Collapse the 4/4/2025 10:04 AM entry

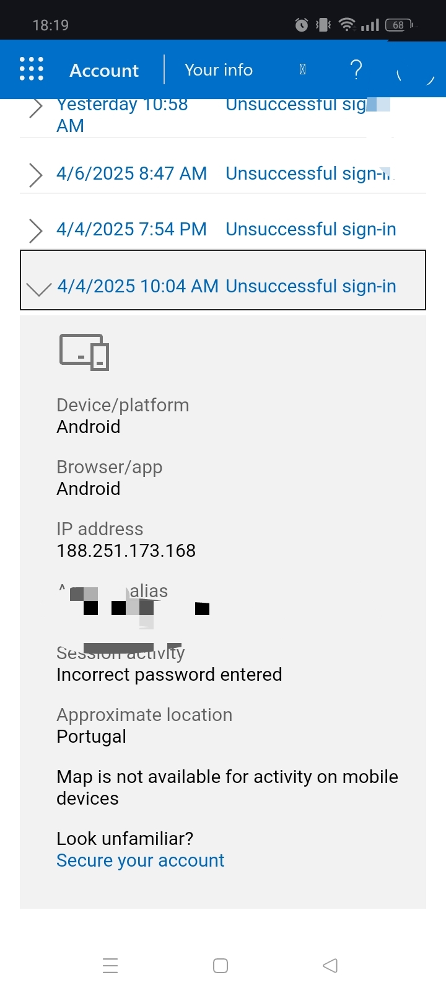[38, 287]
